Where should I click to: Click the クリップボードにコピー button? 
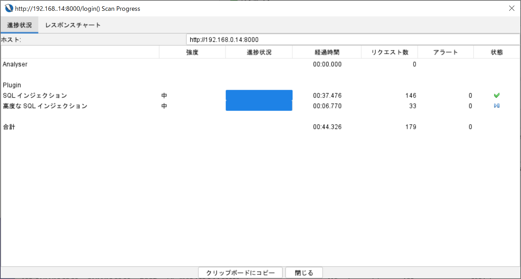[x=241, y=273]
